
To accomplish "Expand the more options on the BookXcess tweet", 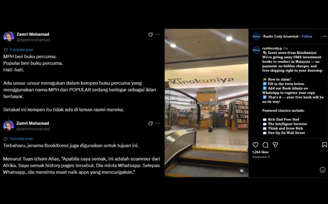I will (158, 123).
